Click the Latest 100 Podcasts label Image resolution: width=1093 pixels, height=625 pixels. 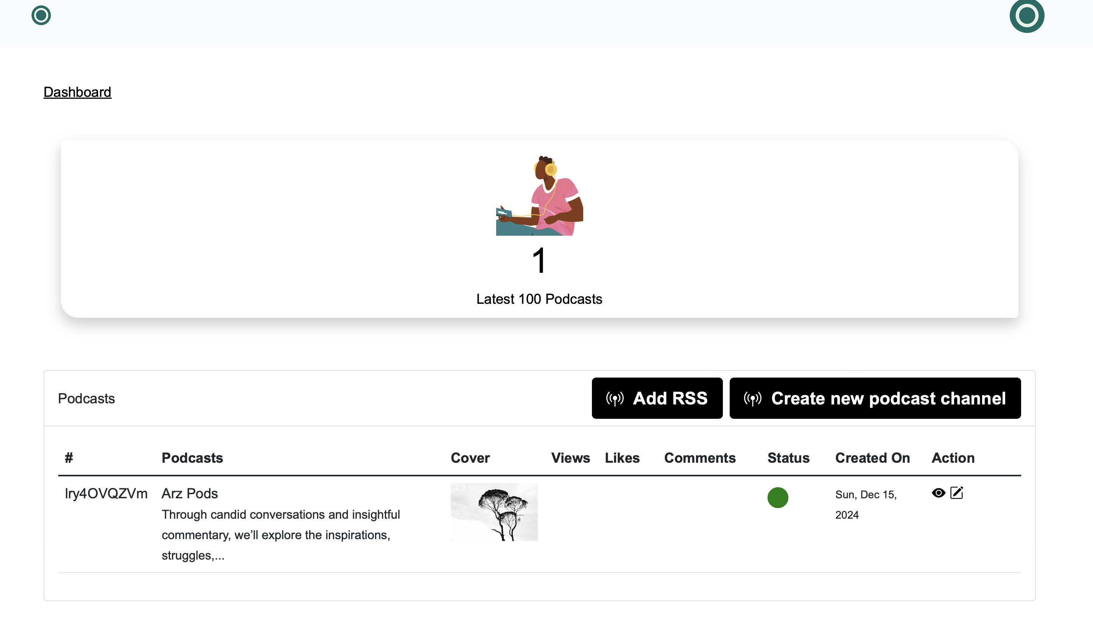click(x=539, y=299)
